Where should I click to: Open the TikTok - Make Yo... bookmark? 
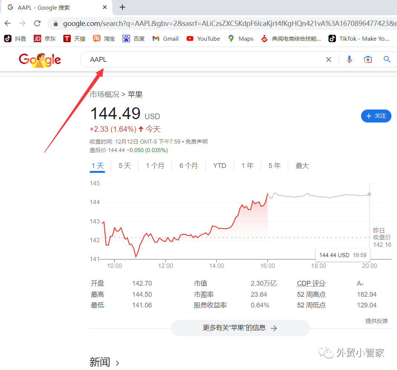pyautogui.click(x=358, y=38)
